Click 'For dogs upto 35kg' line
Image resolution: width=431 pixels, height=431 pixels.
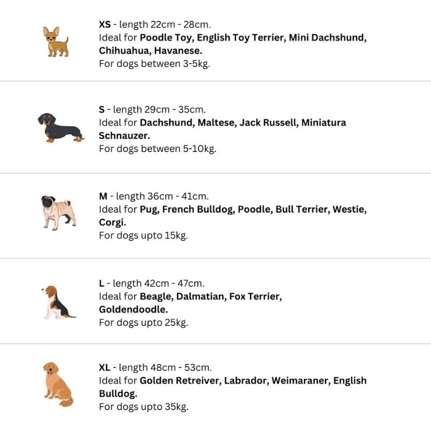click(x=144, y=407)
